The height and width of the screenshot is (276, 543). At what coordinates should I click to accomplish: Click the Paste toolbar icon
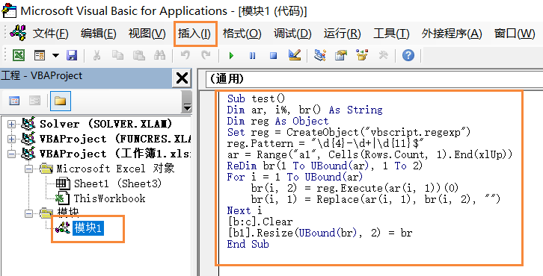[139, 55]
